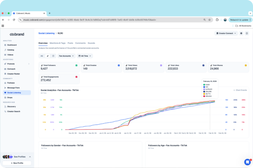
Task: Open the All Time date dropdown
Action: tap(84, 56)
